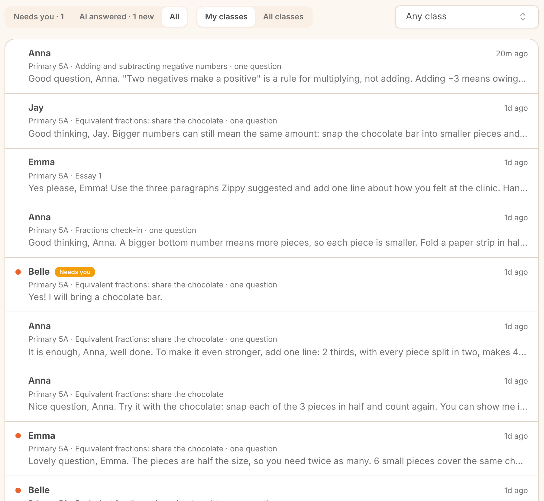The height and width of the screenshot is (501, 544).
Task: Click the "Good thinking, Jay" preview text
Action: (x=278, y=134)
